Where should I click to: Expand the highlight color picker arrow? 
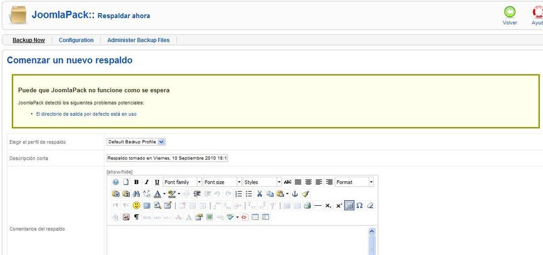click(179, 194)
